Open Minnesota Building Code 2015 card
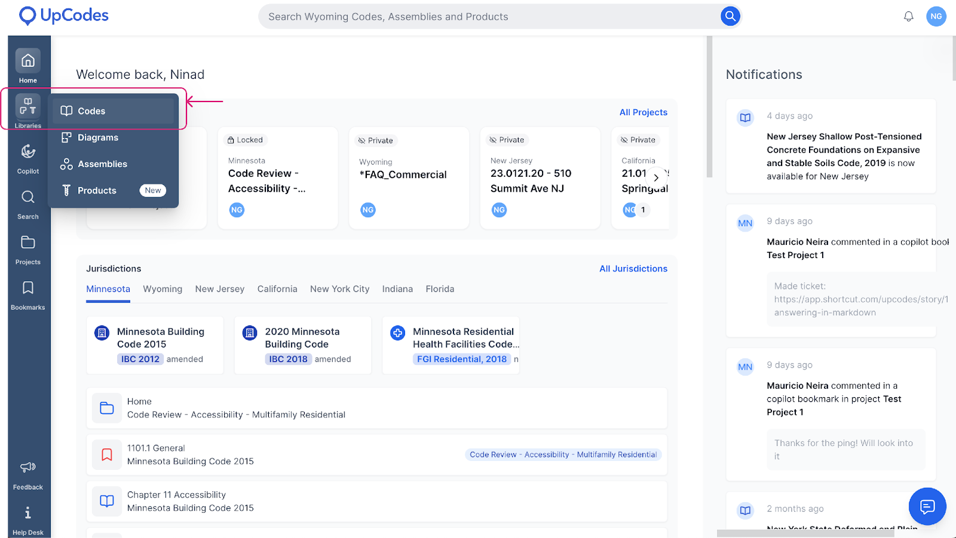Screen dimensions: 956x538 (155, 345)
